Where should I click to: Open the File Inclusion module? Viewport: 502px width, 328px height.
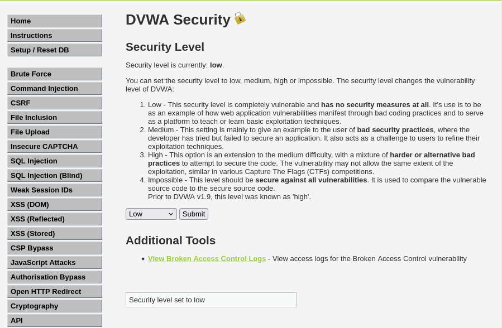(55, 117)
